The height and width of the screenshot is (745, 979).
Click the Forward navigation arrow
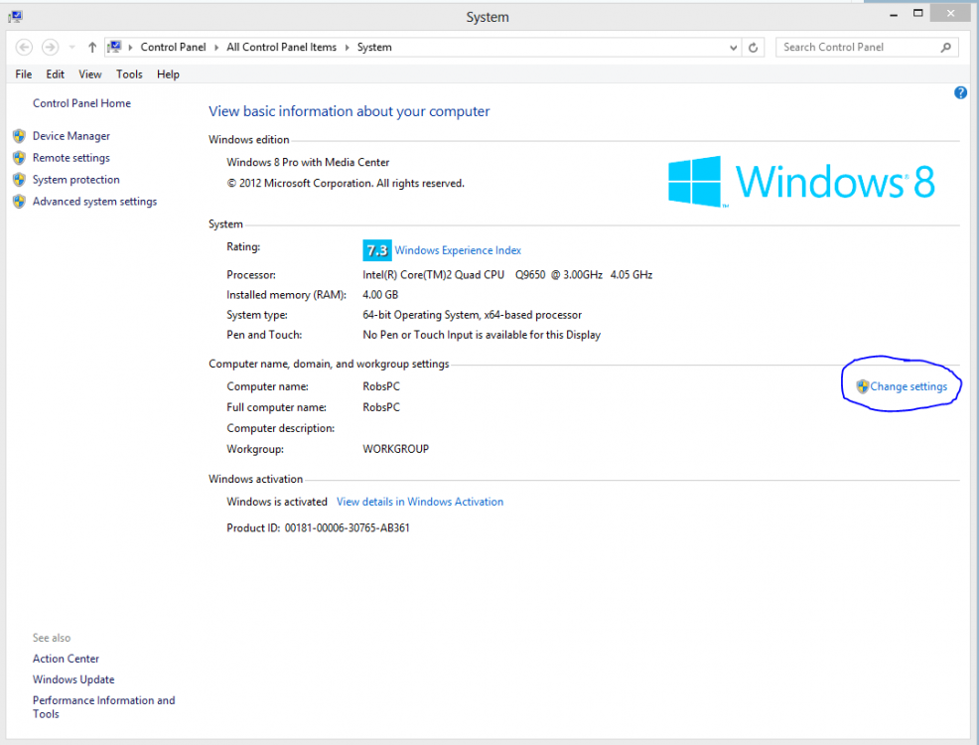pyautogui.click(x=51, y=47)
